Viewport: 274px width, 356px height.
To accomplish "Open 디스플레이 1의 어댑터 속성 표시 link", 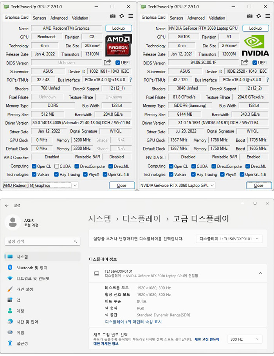I will 133,322.
